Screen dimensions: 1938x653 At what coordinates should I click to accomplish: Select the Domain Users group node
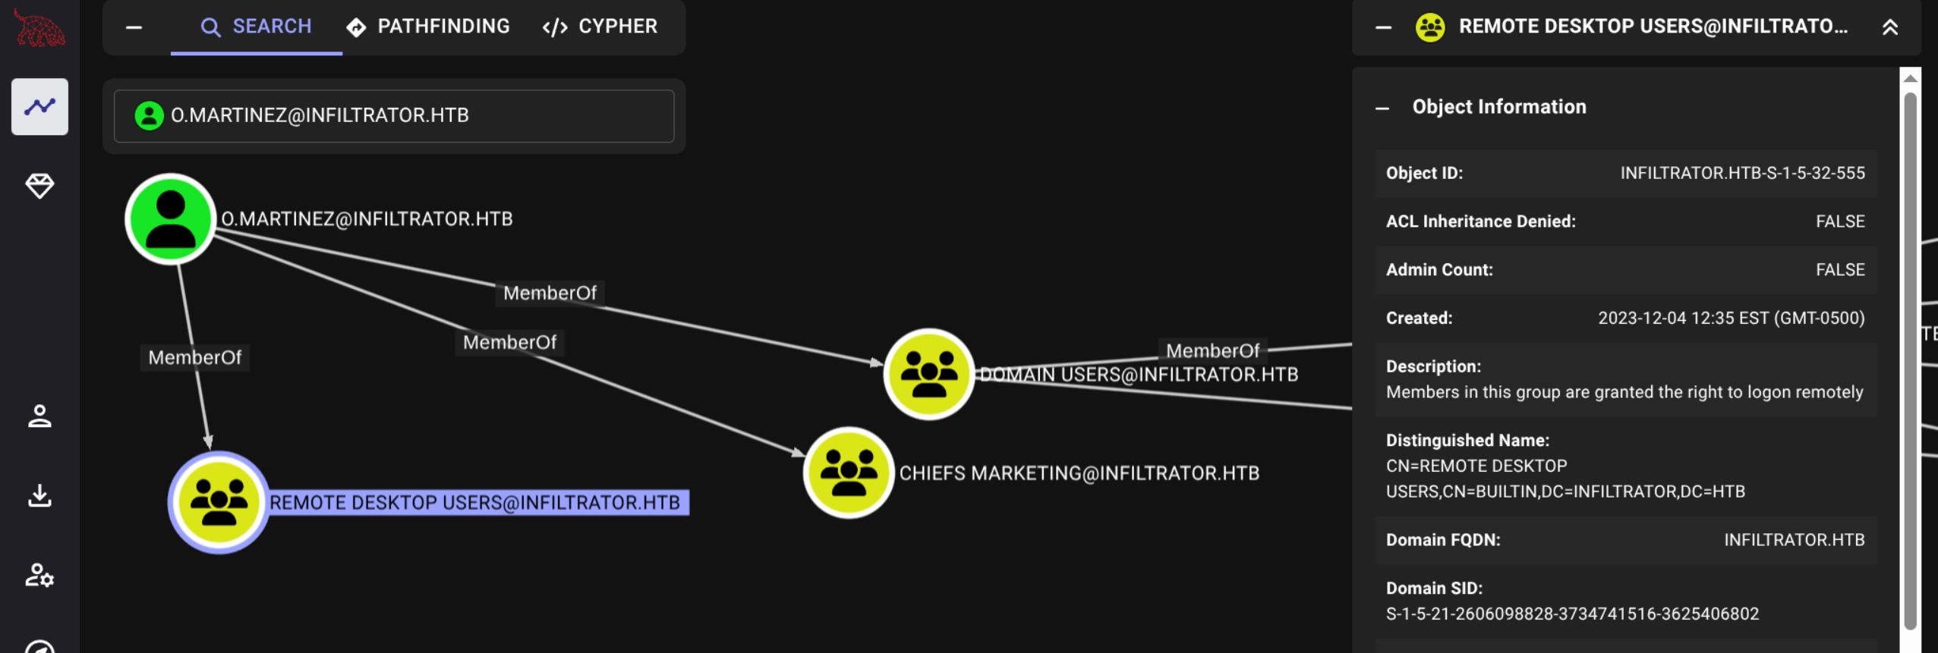pyautogui.click(x=928, y=374)
